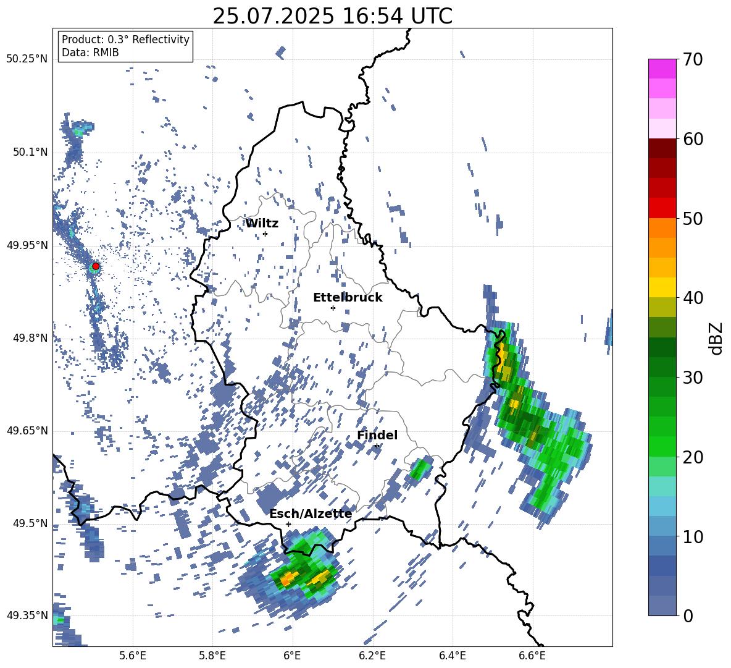Click the 50.1°N latitude label
This screenshot has height=668, width=731.
[x=31, y=153]
